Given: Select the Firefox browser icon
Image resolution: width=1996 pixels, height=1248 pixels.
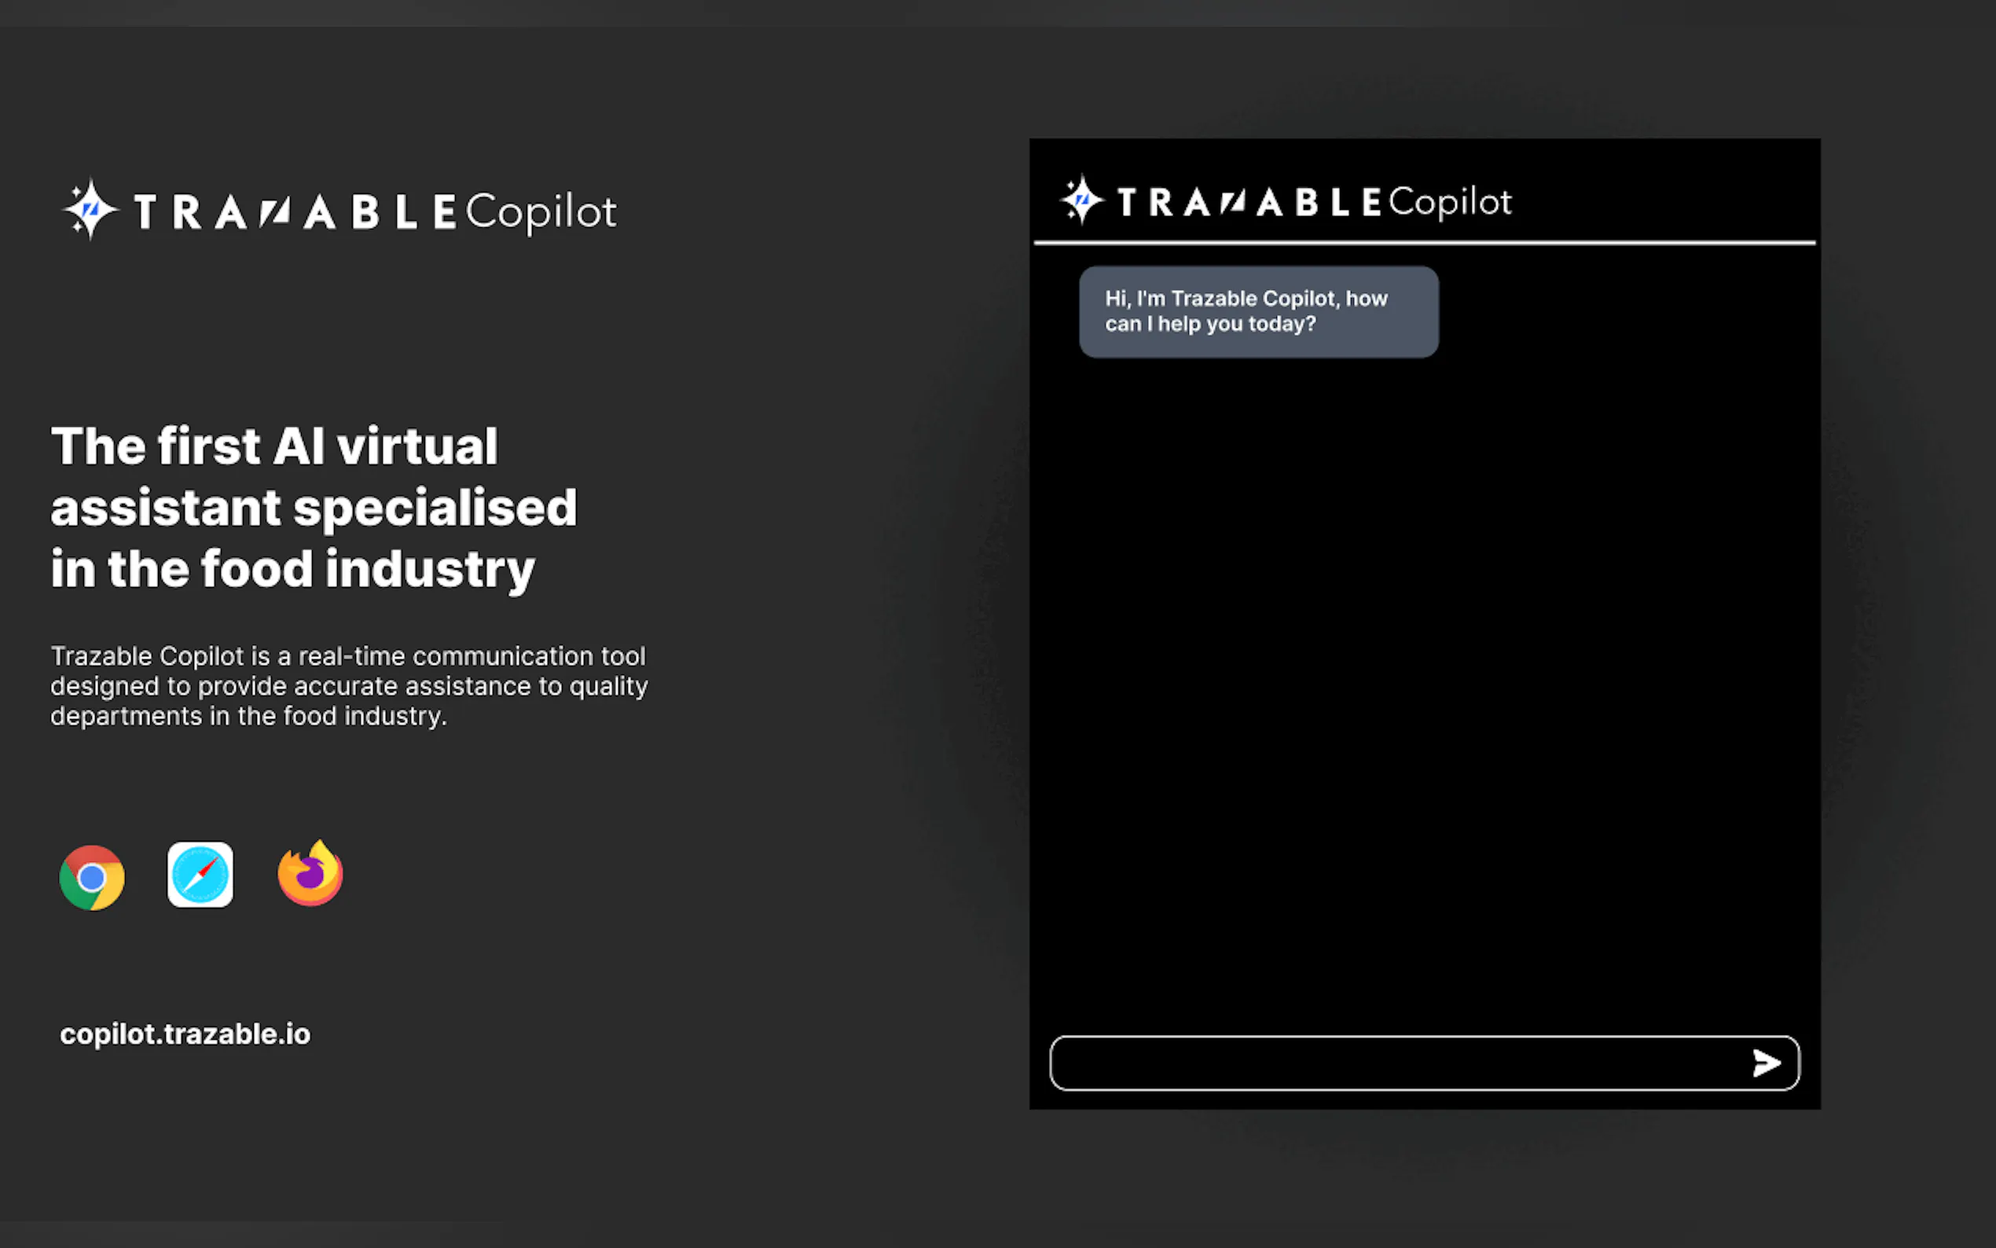Looking at the screenshot, I should click(310, 874).
